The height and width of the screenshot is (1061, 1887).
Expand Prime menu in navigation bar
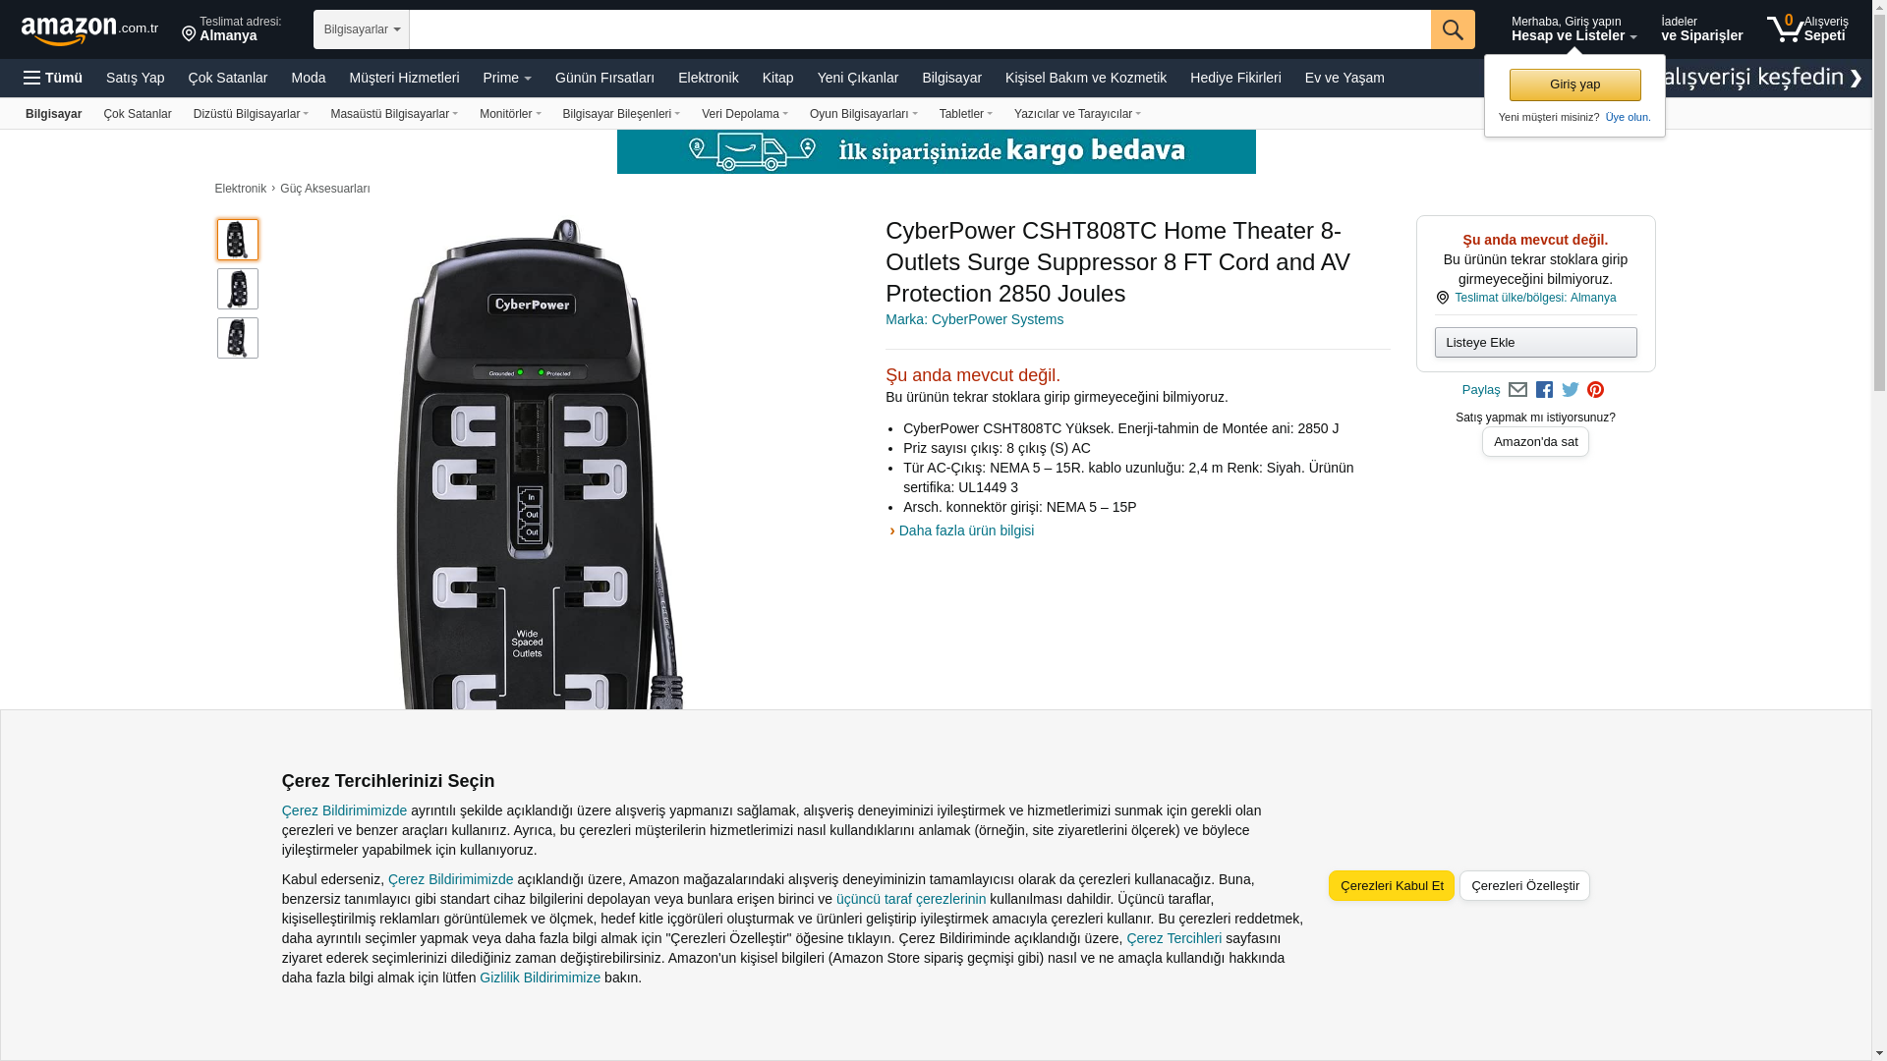[507, 78]
